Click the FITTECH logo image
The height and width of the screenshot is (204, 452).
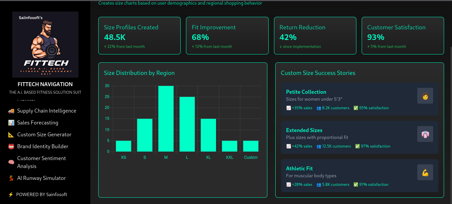45,45
